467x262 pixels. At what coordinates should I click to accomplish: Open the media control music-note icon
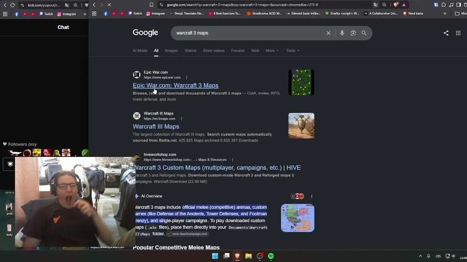pos(451,5)
